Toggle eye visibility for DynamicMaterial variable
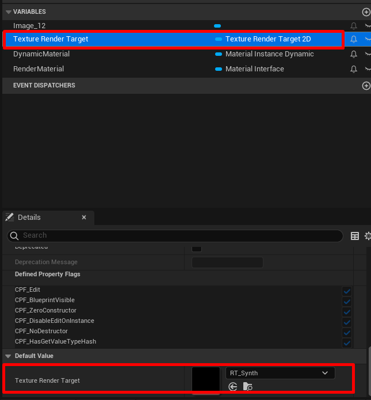Screen dimensions: 371x400 click(368, 54)
